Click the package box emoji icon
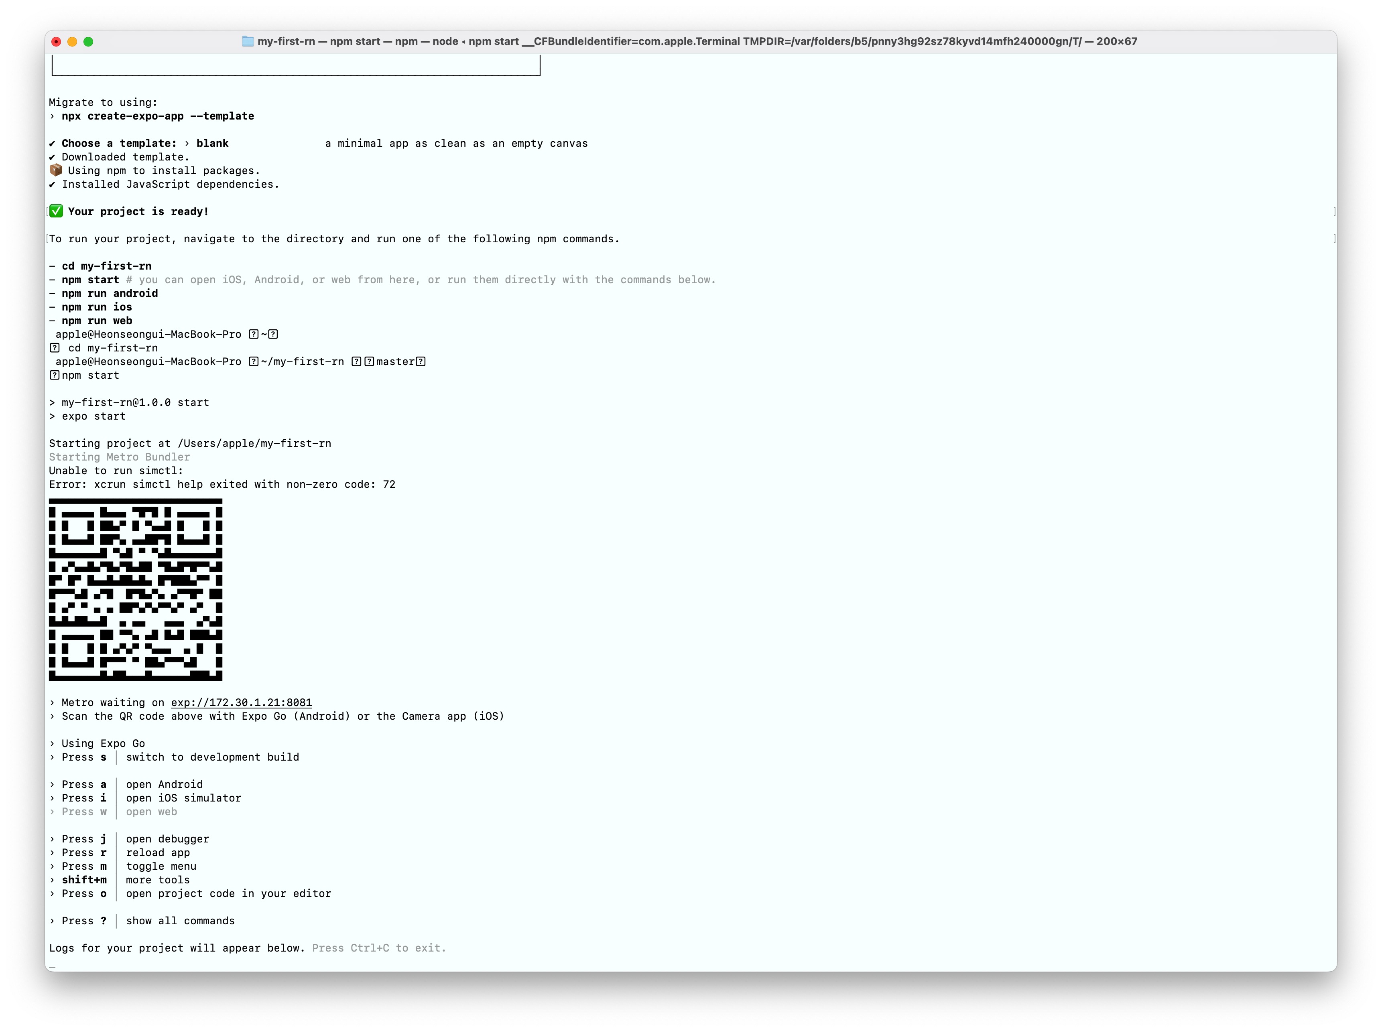Viewport: 1382px width, 1031px height. coord(55,170)
